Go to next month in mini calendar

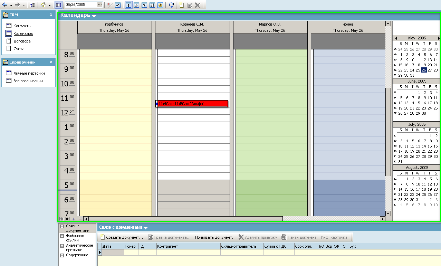click(x=439, y=38)
